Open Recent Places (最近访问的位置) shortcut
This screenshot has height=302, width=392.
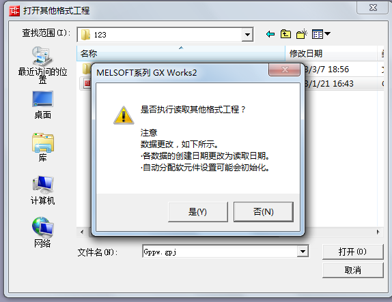click(x=42, y=65)
